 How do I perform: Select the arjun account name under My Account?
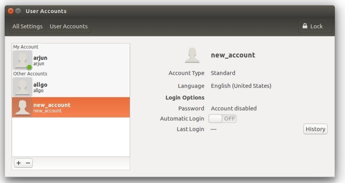(x=40, y=58)
